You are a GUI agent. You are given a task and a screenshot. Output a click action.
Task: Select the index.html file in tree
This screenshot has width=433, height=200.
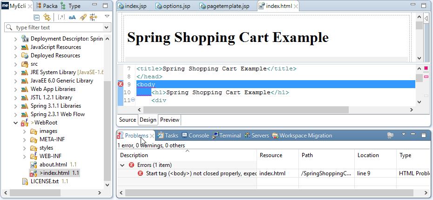pos(54,173)
